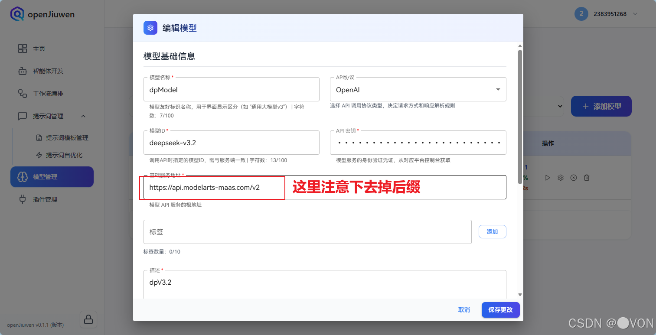Expand the account menu for 2383951268
The width and height of the screenshot is (656, 335).
pyautogui.click(x=634, y=13)
